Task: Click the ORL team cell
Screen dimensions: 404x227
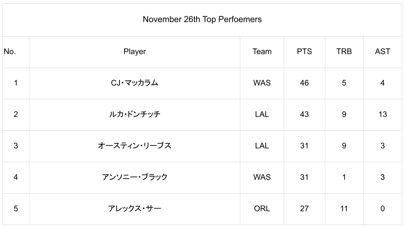Action: 262,209
